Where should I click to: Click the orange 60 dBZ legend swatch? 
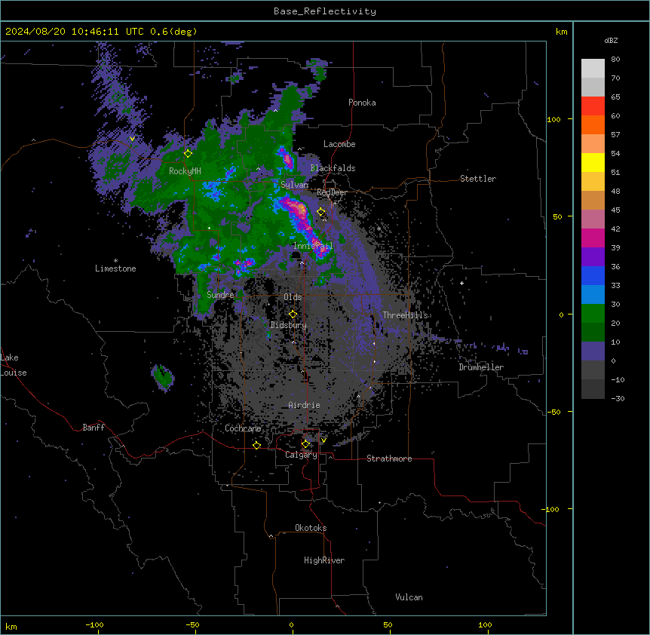[x=593, y=124]
